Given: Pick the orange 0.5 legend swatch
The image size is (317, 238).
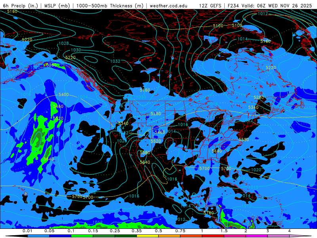Looking at the screenshot, I should click(x=170, y=236).
